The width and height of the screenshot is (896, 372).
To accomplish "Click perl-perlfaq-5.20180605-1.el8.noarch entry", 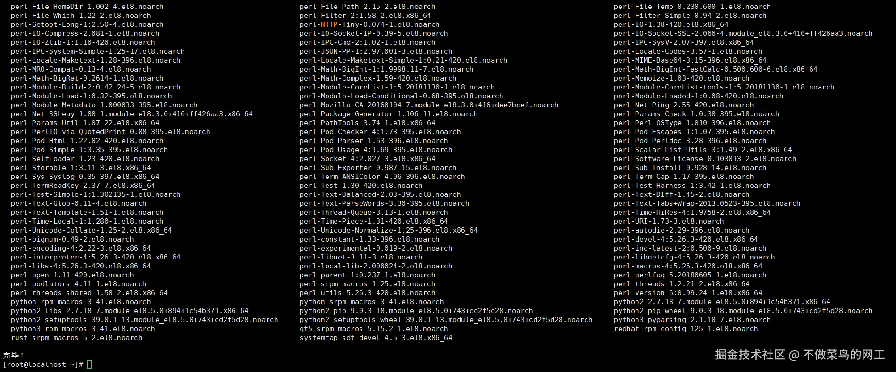I will click(690, 275).
